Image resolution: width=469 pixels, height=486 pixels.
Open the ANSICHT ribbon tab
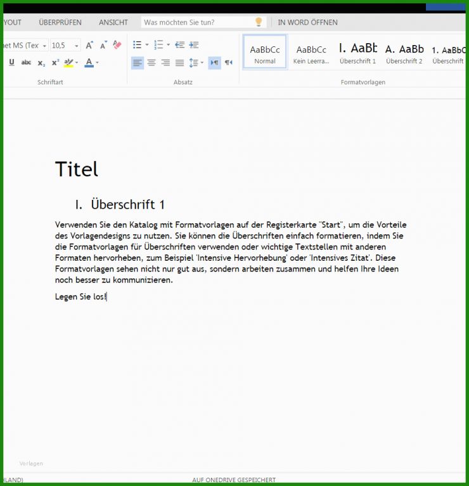[113, 22]
